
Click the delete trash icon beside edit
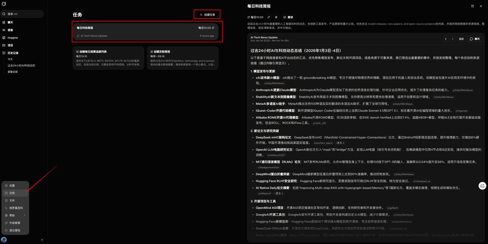(x=276, y=17)
